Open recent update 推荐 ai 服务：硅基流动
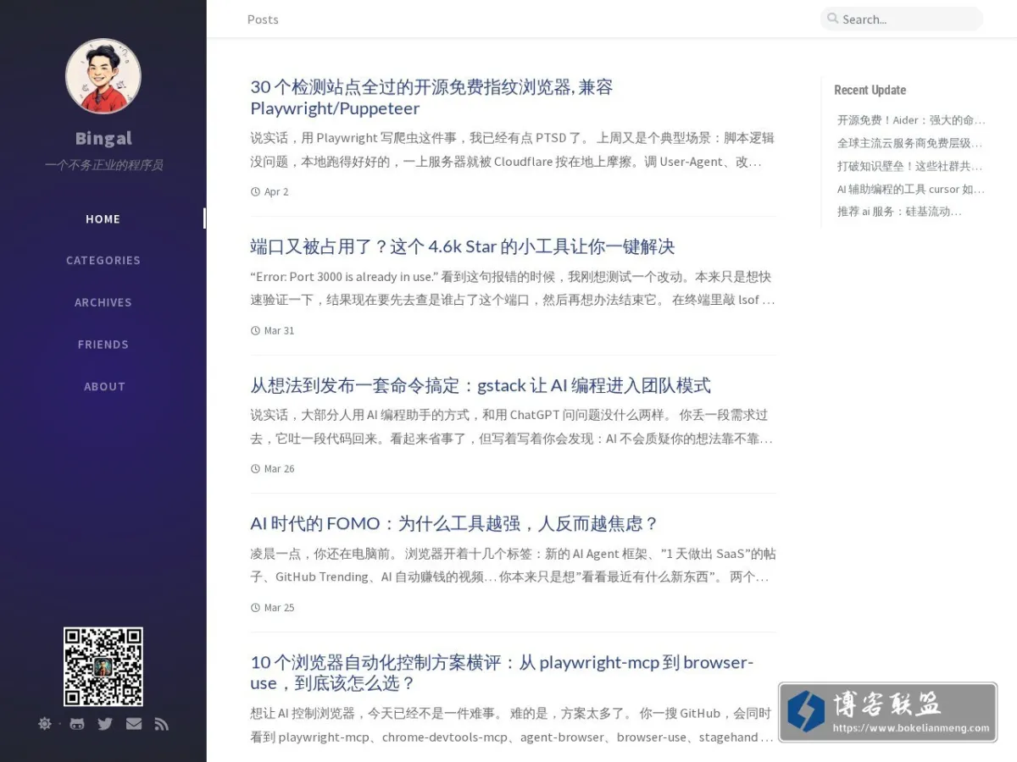1017x762 pixels. [x=899, y=212]
